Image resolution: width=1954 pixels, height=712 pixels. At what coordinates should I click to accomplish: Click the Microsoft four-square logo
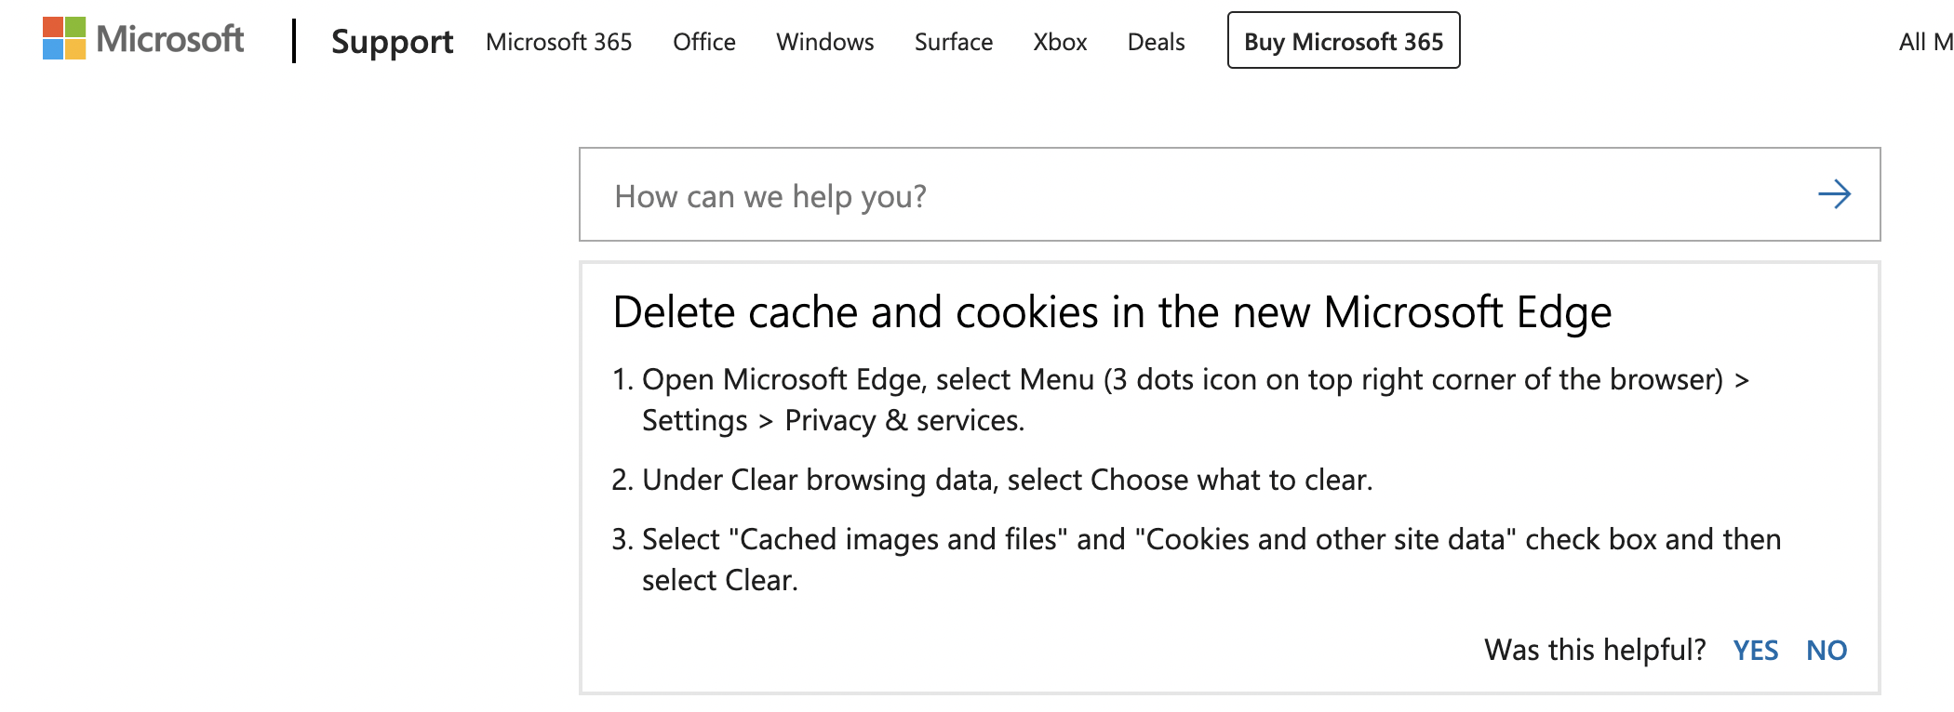64,39
